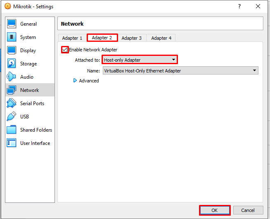Switch to Adapter 3 tab
This screenshot has width=270, height=219.
tap(132, 38)
